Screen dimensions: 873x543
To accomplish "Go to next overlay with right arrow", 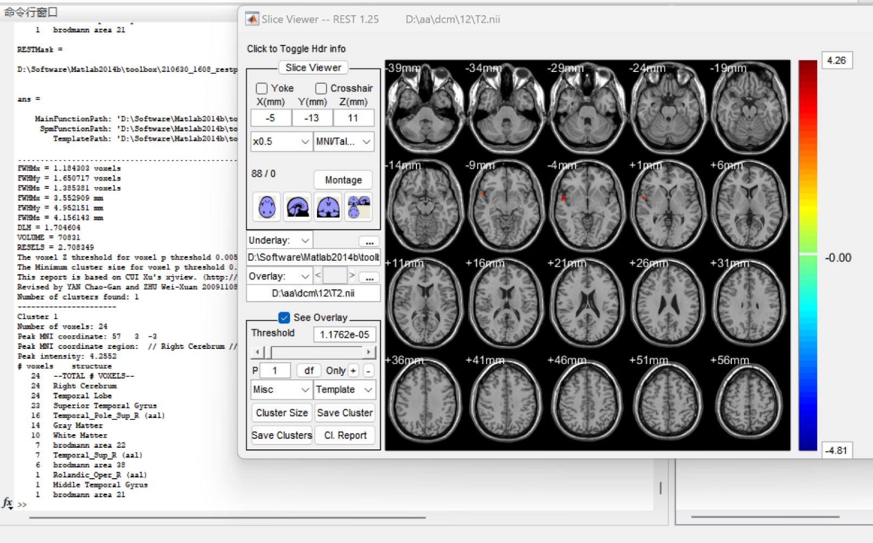I will click(352, 276).
